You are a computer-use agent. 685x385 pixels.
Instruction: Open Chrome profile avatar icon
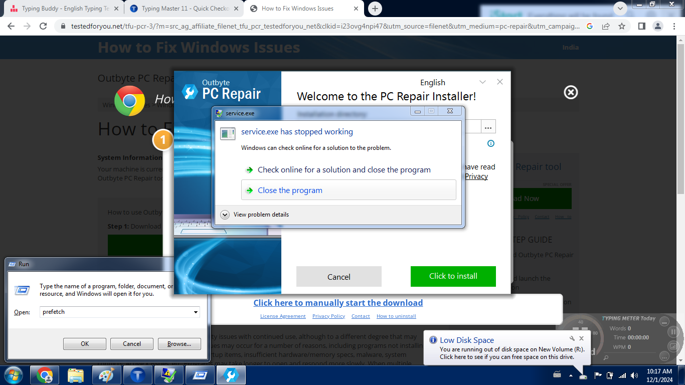pos(657,26)
